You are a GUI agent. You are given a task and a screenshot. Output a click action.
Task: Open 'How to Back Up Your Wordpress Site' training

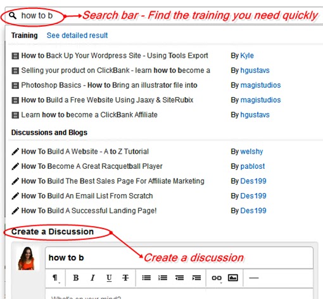tap(115, 56)
